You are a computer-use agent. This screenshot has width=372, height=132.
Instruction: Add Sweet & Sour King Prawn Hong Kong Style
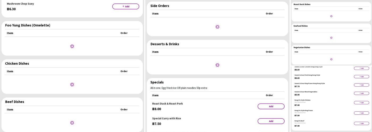(361, 85)
